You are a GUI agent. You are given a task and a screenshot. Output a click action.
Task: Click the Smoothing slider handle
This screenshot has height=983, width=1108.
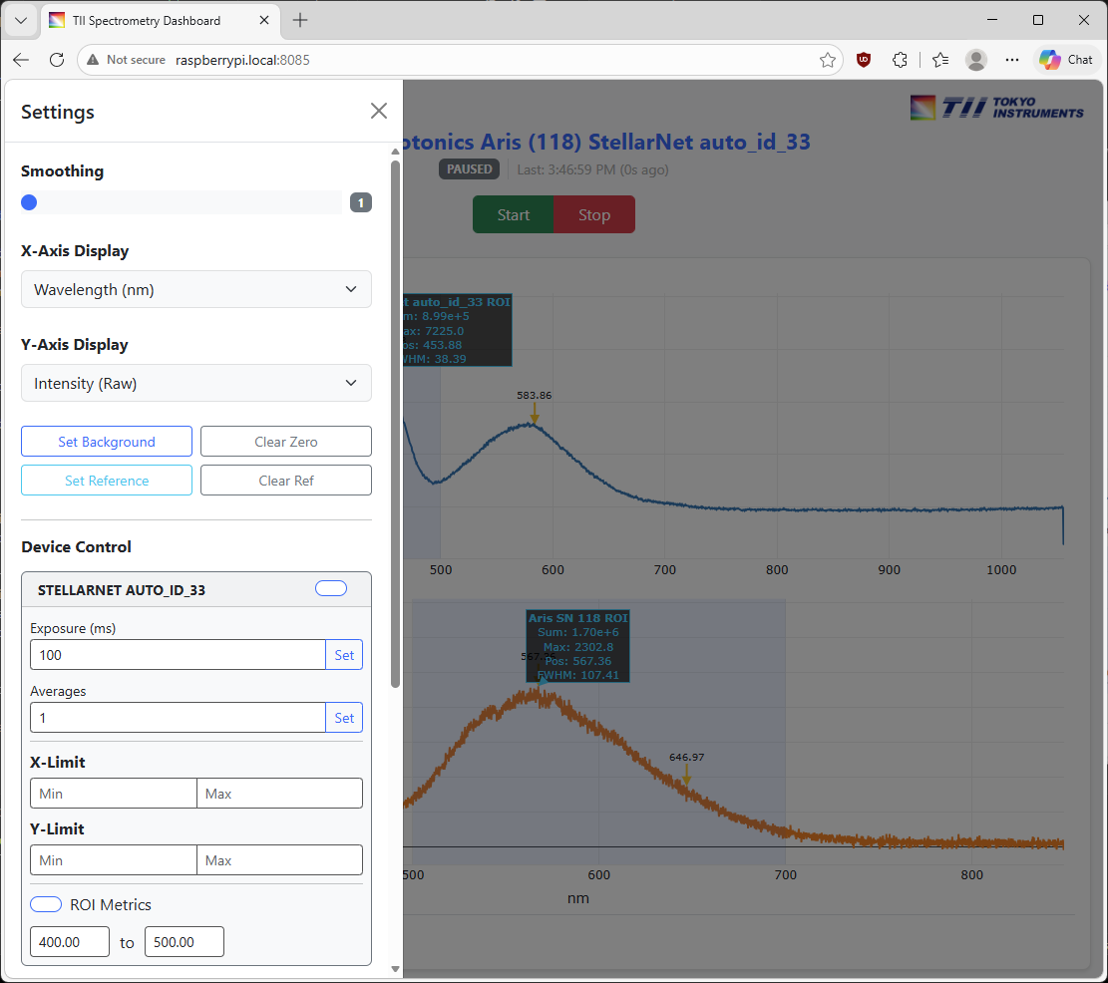click(x=29, y=202)
